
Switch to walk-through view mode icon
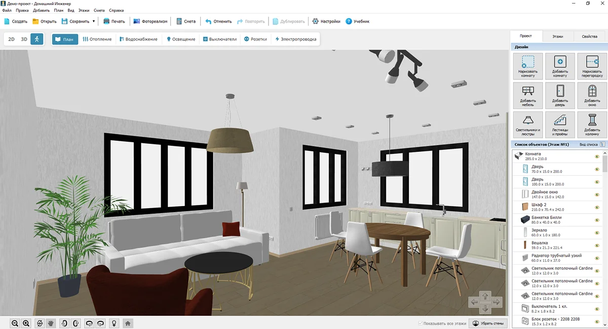pyautogui.click(x=36, y=39)
